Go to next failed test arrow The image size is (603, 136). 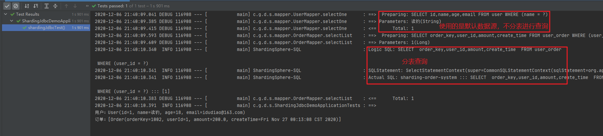75,6
